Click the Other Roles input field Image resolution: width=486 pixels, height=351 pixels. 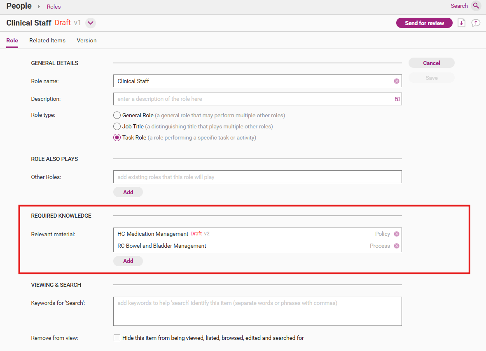click(257, 177)
